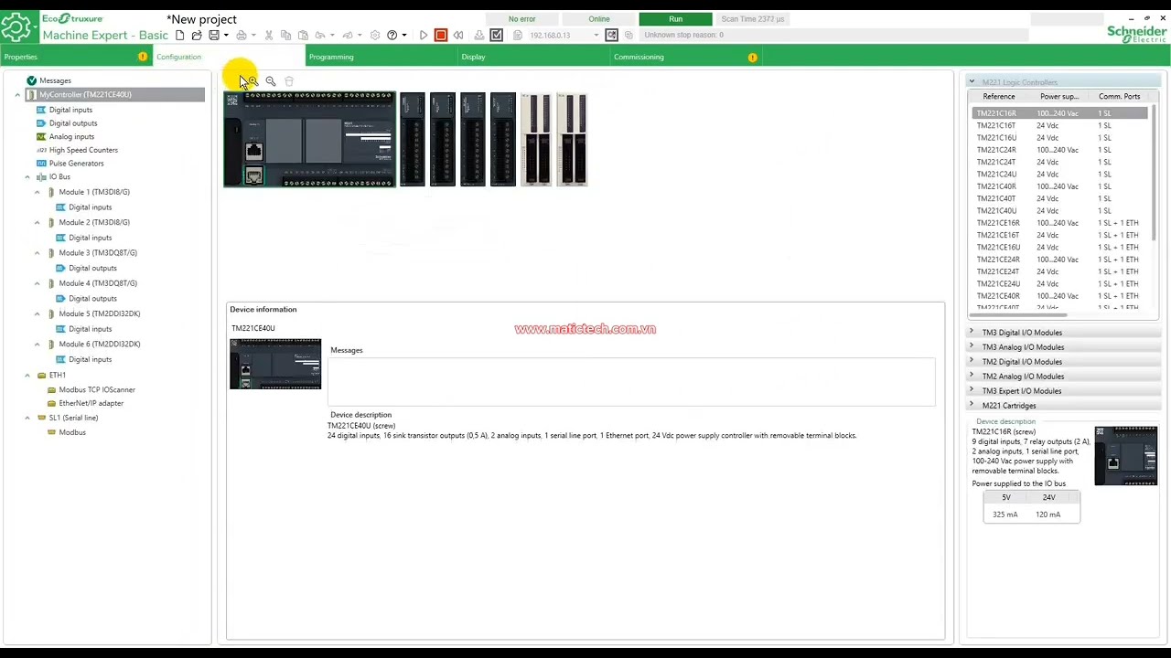This screenshot has width=1171, height=658.
Task: Click the Undo arrow icon
Action: tap(320, 35)
